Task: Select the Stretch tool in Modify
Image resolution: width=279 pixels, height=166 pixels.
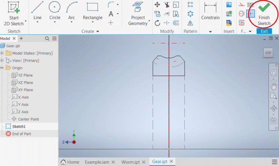Action: click(176, 14)
